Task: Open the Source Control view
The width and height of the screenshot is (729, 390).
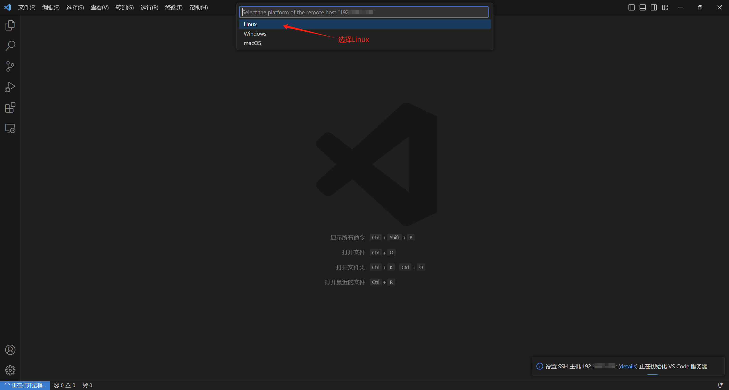Action: pyautogui.click(x=10, y=66)
